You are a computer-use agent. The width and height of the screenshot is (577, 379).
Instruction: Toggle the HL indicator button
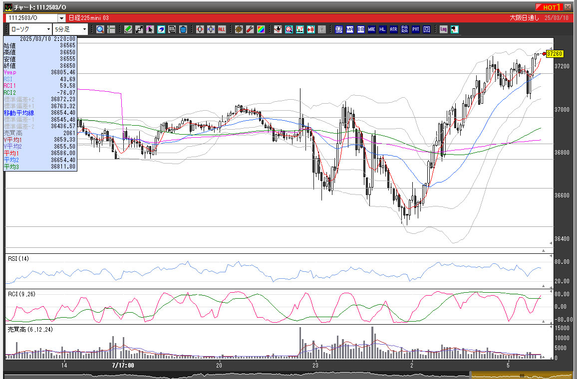pos(383,29)
